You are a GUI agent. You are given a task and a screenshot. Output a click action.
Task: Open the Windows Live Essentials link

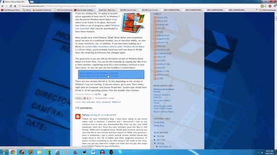click(97, 27)
